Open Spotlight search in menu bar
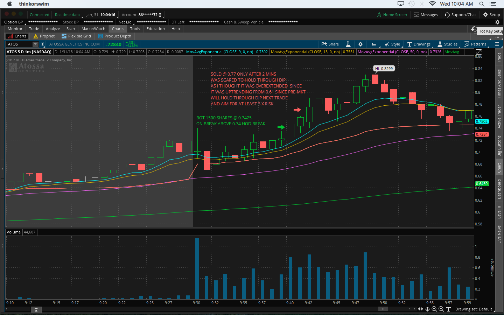The height and width of the screenshot is (315, 504). click(x=482, y=4)
